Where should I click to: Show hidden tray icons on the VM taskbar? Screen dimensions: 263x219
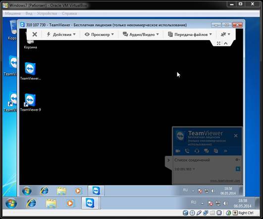pos(202,204)
